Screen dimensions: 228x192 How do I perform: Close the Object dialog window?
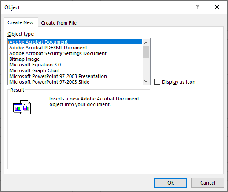point(217,7)
